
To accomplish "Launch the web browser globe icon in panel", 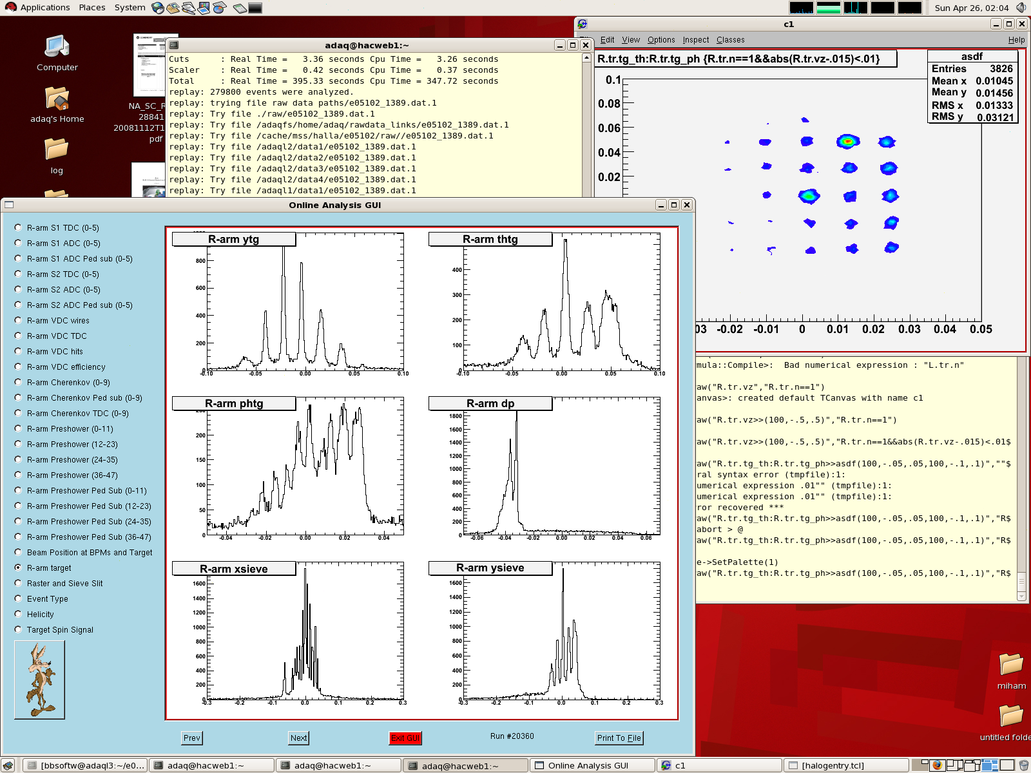I will 158,8.
